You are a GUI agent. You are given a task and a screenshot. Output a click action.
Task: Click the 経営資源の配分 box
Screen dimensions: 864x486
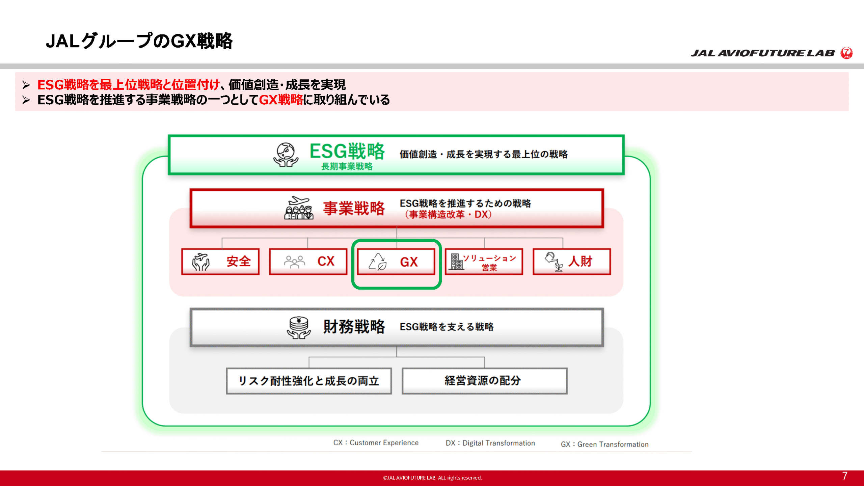pyautogui.click(x=484, y=381)
